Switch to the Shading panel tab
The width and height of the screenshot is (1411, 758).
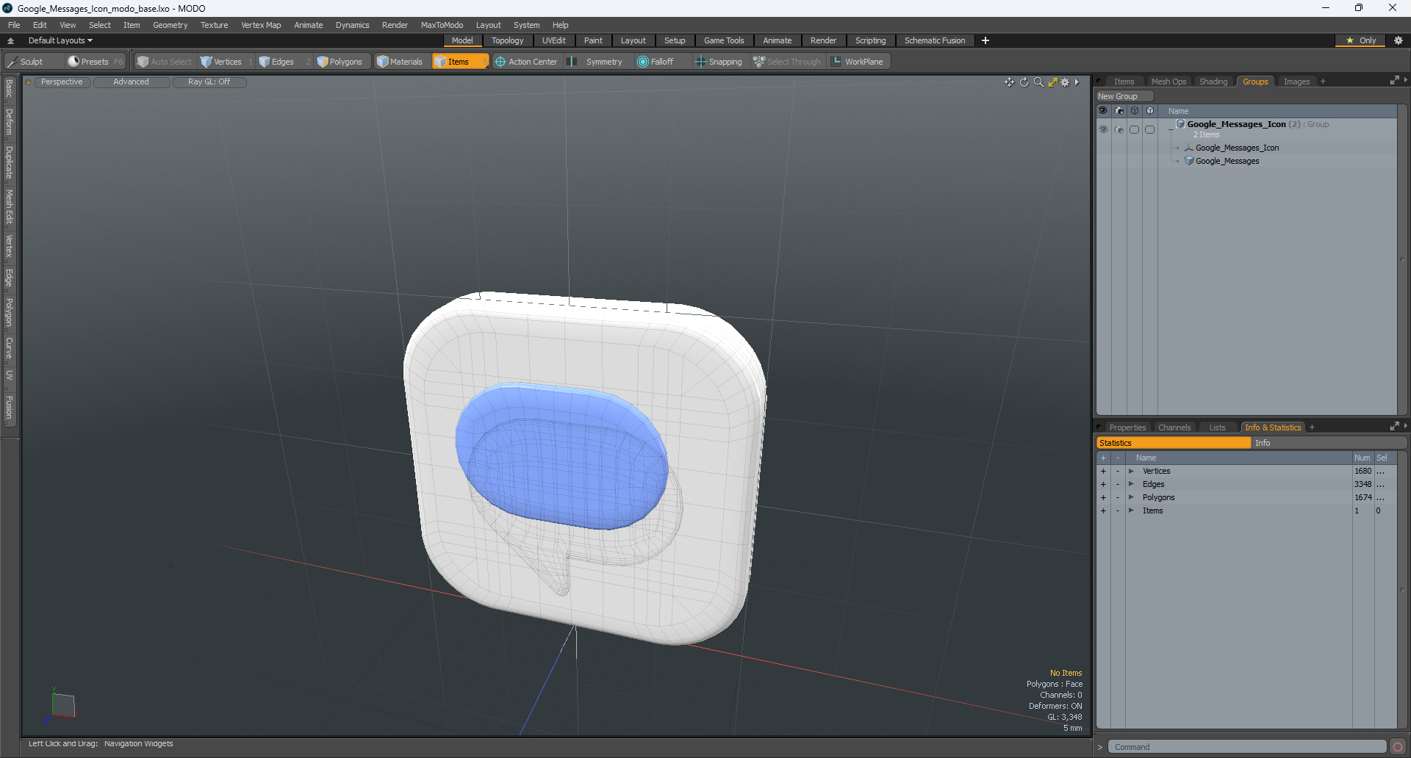click(x=1213, y=82)
